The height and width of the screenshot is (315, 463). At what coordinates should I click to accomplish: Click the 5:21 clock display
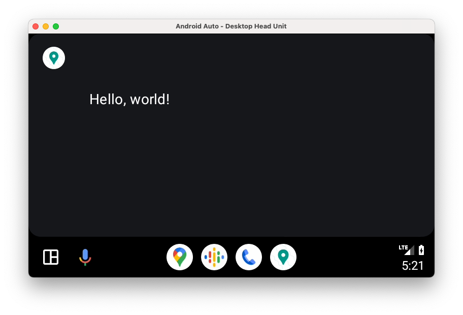(x=413, y=266)
